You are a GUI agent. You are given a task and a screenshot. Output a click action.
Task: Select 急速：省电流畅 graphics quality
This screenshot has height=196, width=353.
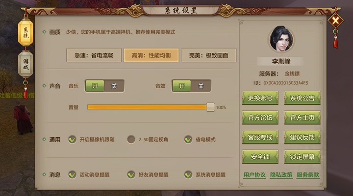click(x=94, y=55)
